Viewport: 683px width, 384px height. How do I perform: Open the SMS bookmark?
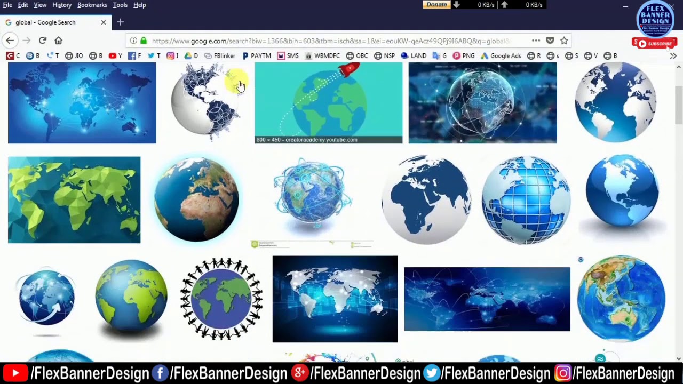coord(288,55)
